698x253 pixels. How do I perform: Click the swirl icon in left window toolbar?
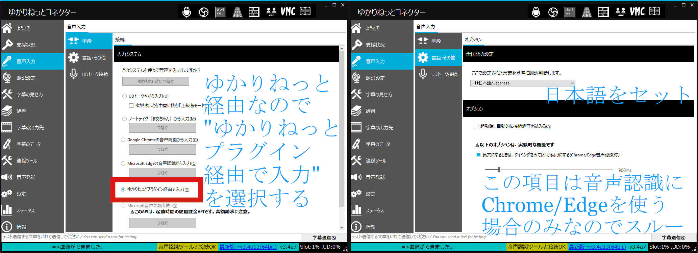[203, 12]
